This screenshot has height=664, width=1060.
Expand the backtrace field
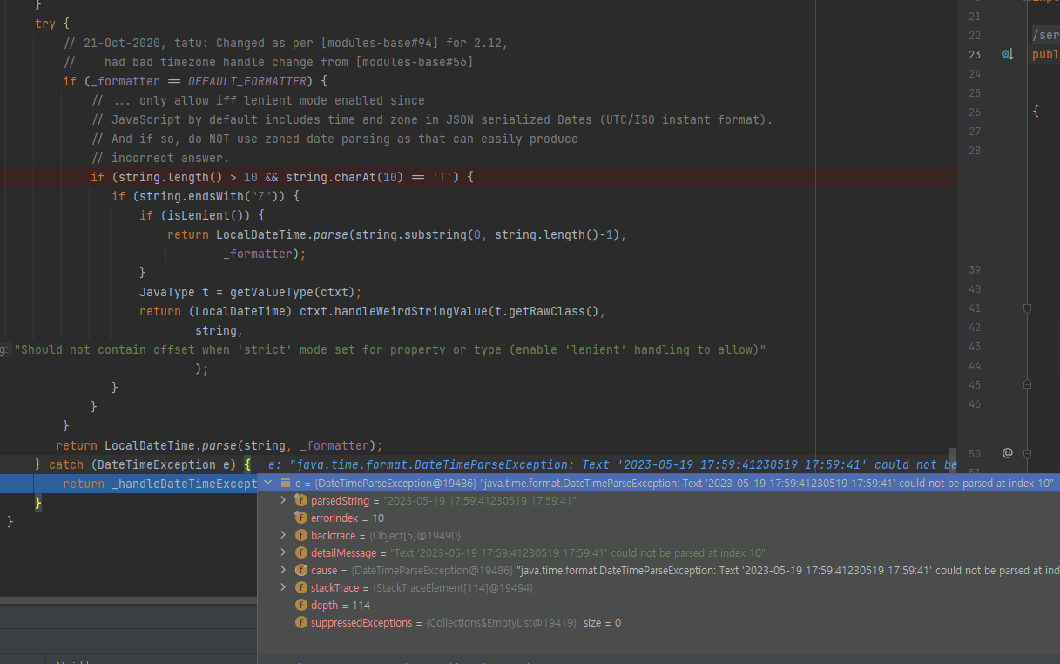click(283, 535)
